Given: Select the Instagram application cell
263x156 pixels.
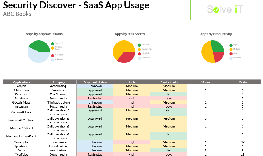Looking at the screenshot, I should click(21, 106).
